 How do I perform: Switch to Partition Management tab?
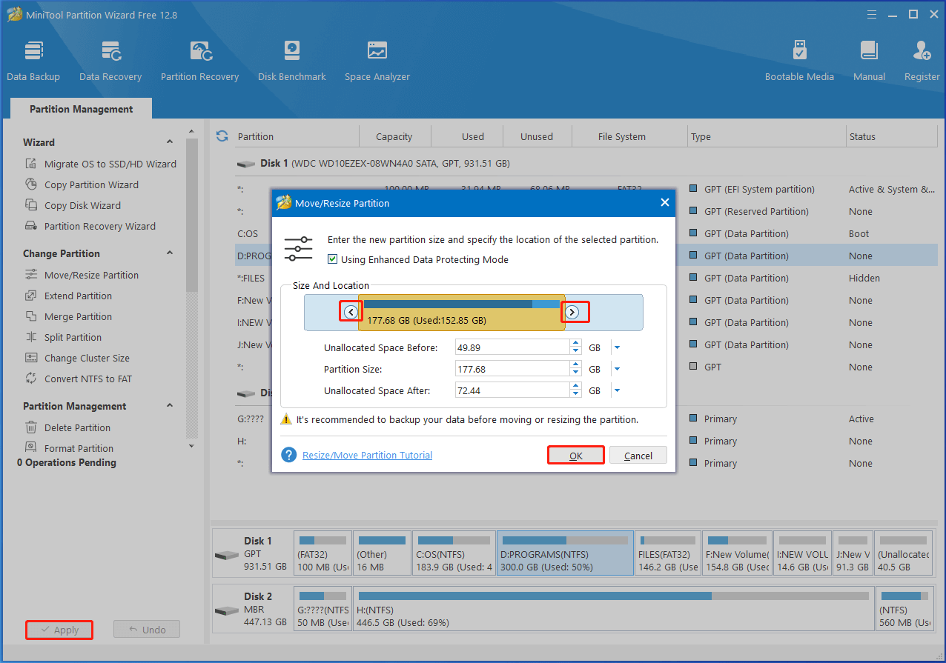click(x=81, y=109)
